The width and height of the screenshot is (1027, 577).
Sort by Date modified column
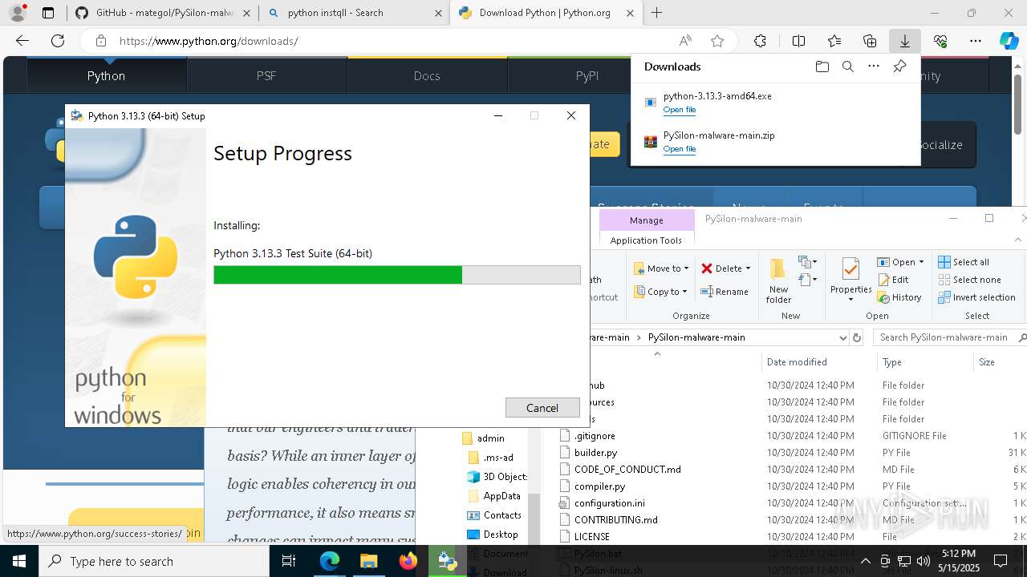point(818,362)
